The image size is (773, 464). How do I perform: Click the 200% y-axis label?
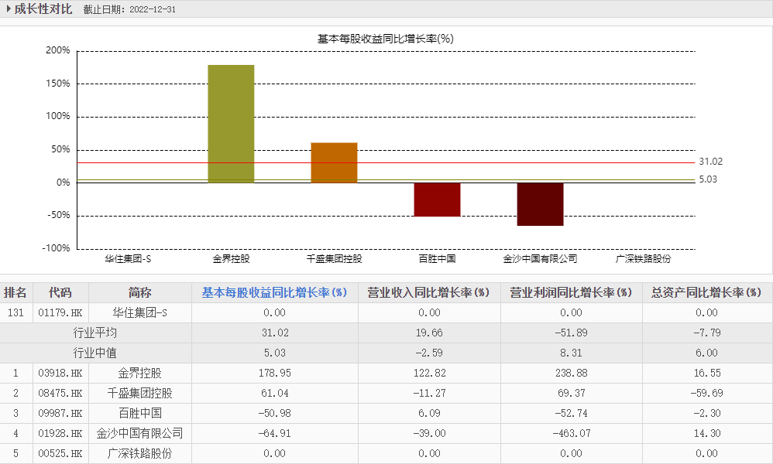pos(58,51)
